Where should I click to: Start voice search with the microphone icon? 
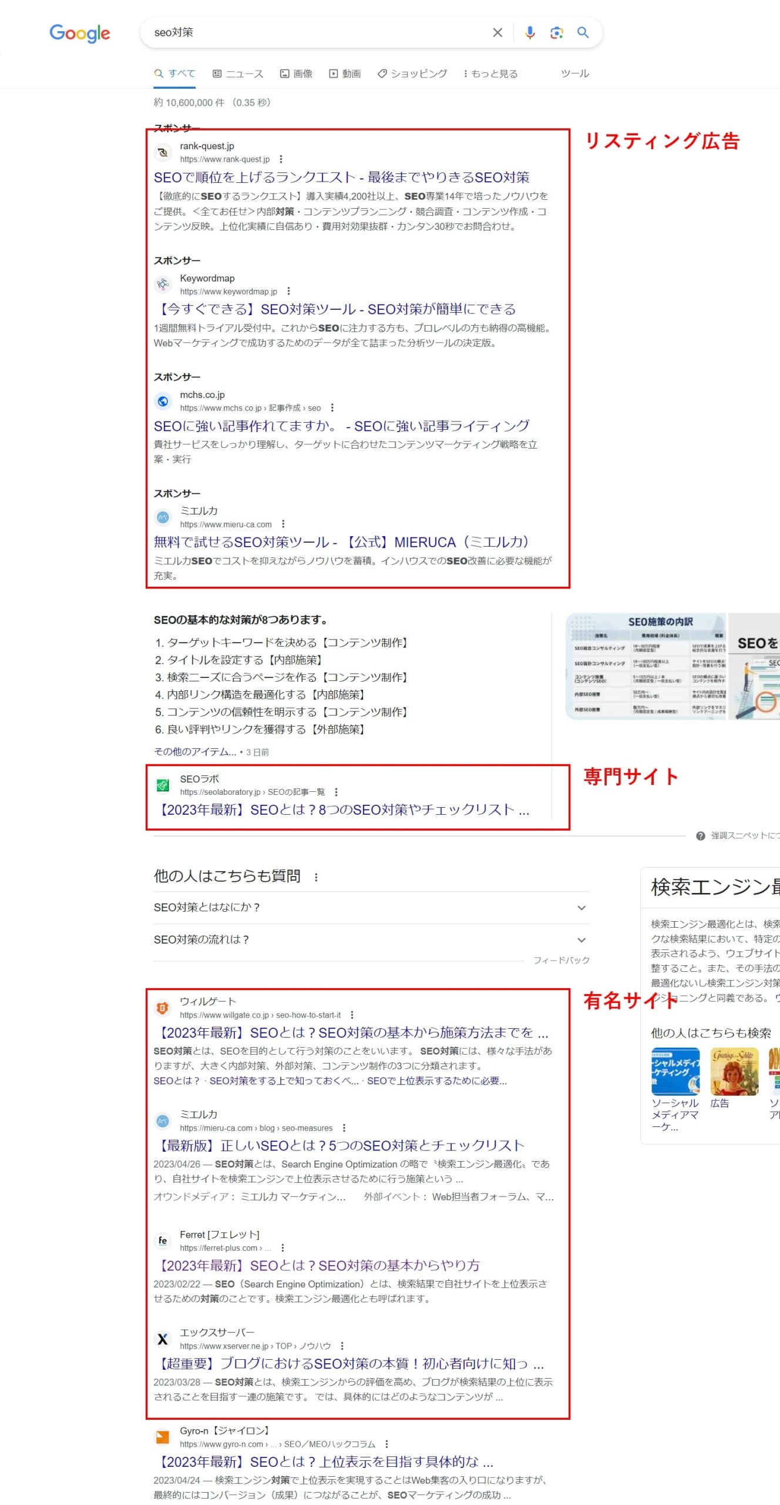(x=530, y=32)
